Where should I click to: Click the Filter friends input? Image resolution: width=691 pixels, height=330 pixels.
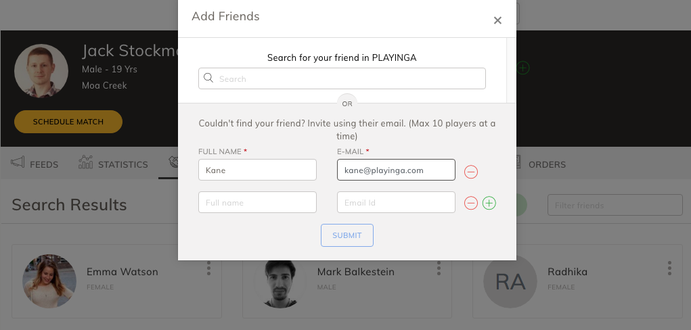coord(615,205)
